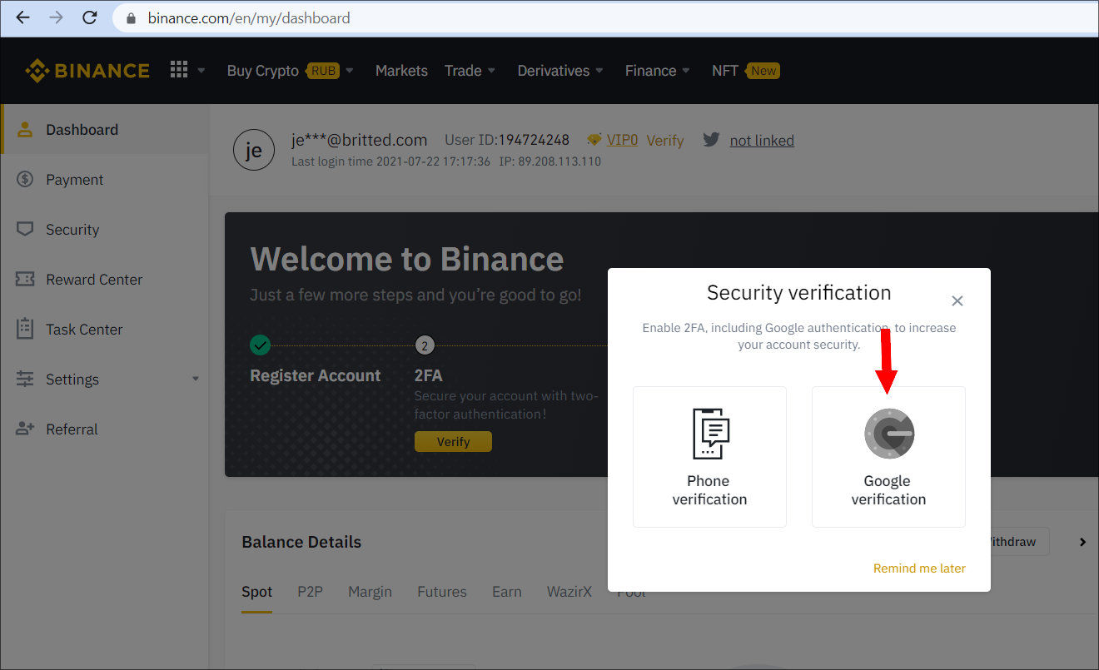Click the Binance logo

point(87,71)
